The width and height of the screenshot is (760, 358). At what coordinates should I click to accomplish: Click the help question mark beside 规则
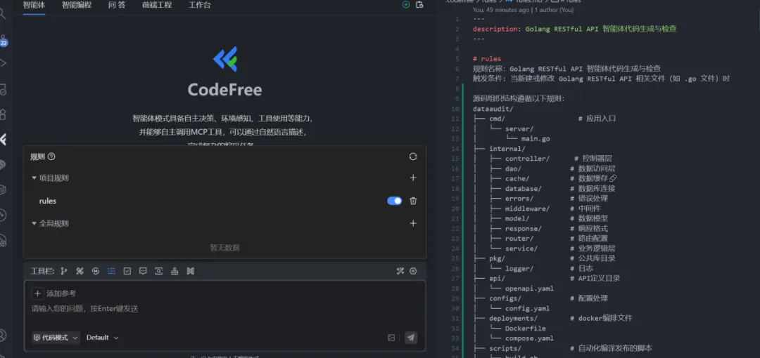51,157
